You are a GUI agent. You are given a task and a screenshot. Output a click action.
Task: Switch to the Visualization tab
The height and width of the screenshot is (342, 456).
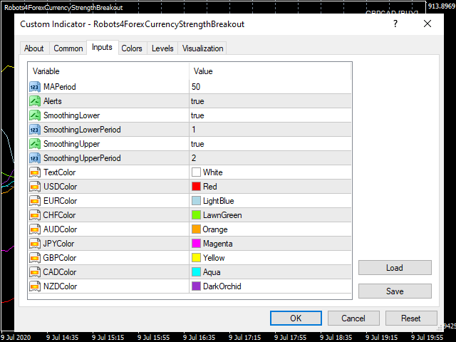(202, 48)
